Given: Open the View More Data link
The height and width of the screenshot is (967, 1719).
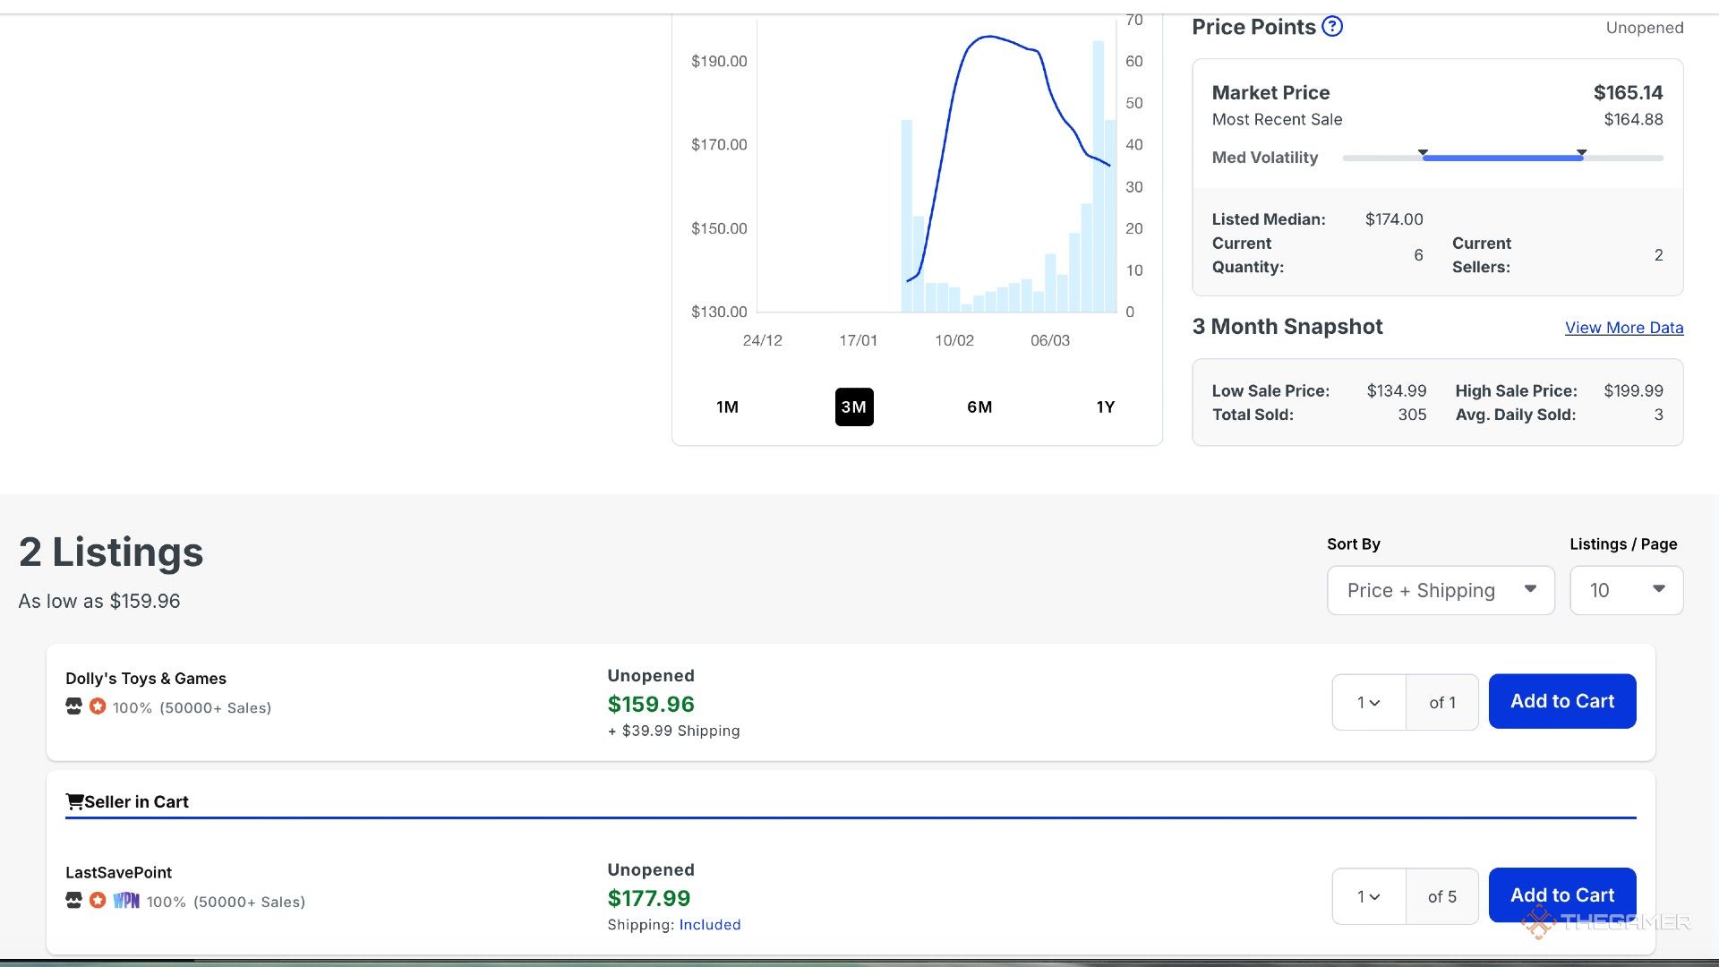Looking at the screenshot, I should pyautogui.click(x=1623, y=328).
